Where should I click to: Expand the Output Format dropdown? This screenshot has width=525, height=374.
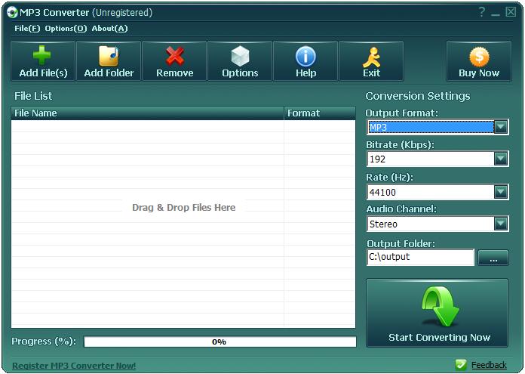[x=501, y=127]
